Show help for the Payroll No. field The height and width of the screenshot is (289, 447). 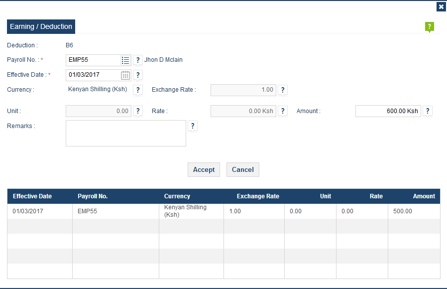(138, 60)
